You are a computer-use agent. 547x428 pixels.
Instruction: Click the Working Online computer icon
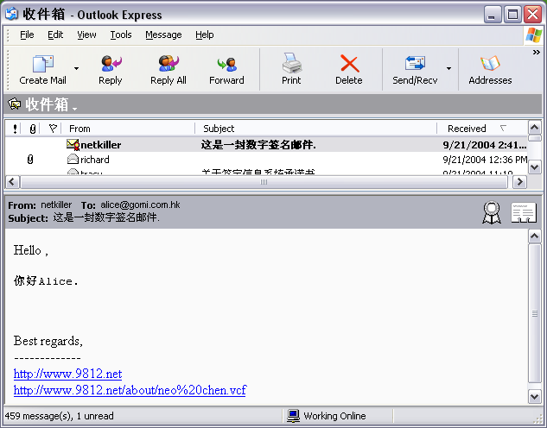pyautogui.click(x=293, y=415)
